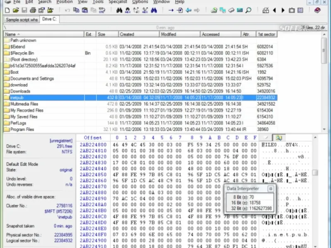Click the magnifier button above text column
The width and height of the screenshot is (331, 248).
pos(278,138)
